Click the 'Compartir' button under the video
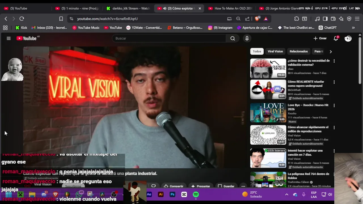The height and width of the screenshot is (204, 363). pyautogui.click(x=173, y=186)
